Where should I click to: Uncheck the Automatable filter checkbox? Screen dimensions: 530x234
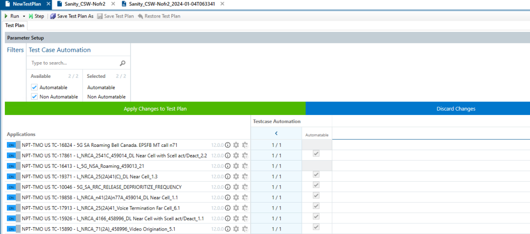pos(34,87)
